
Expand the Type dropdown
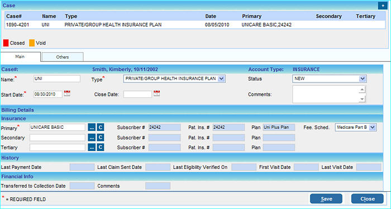221,79
